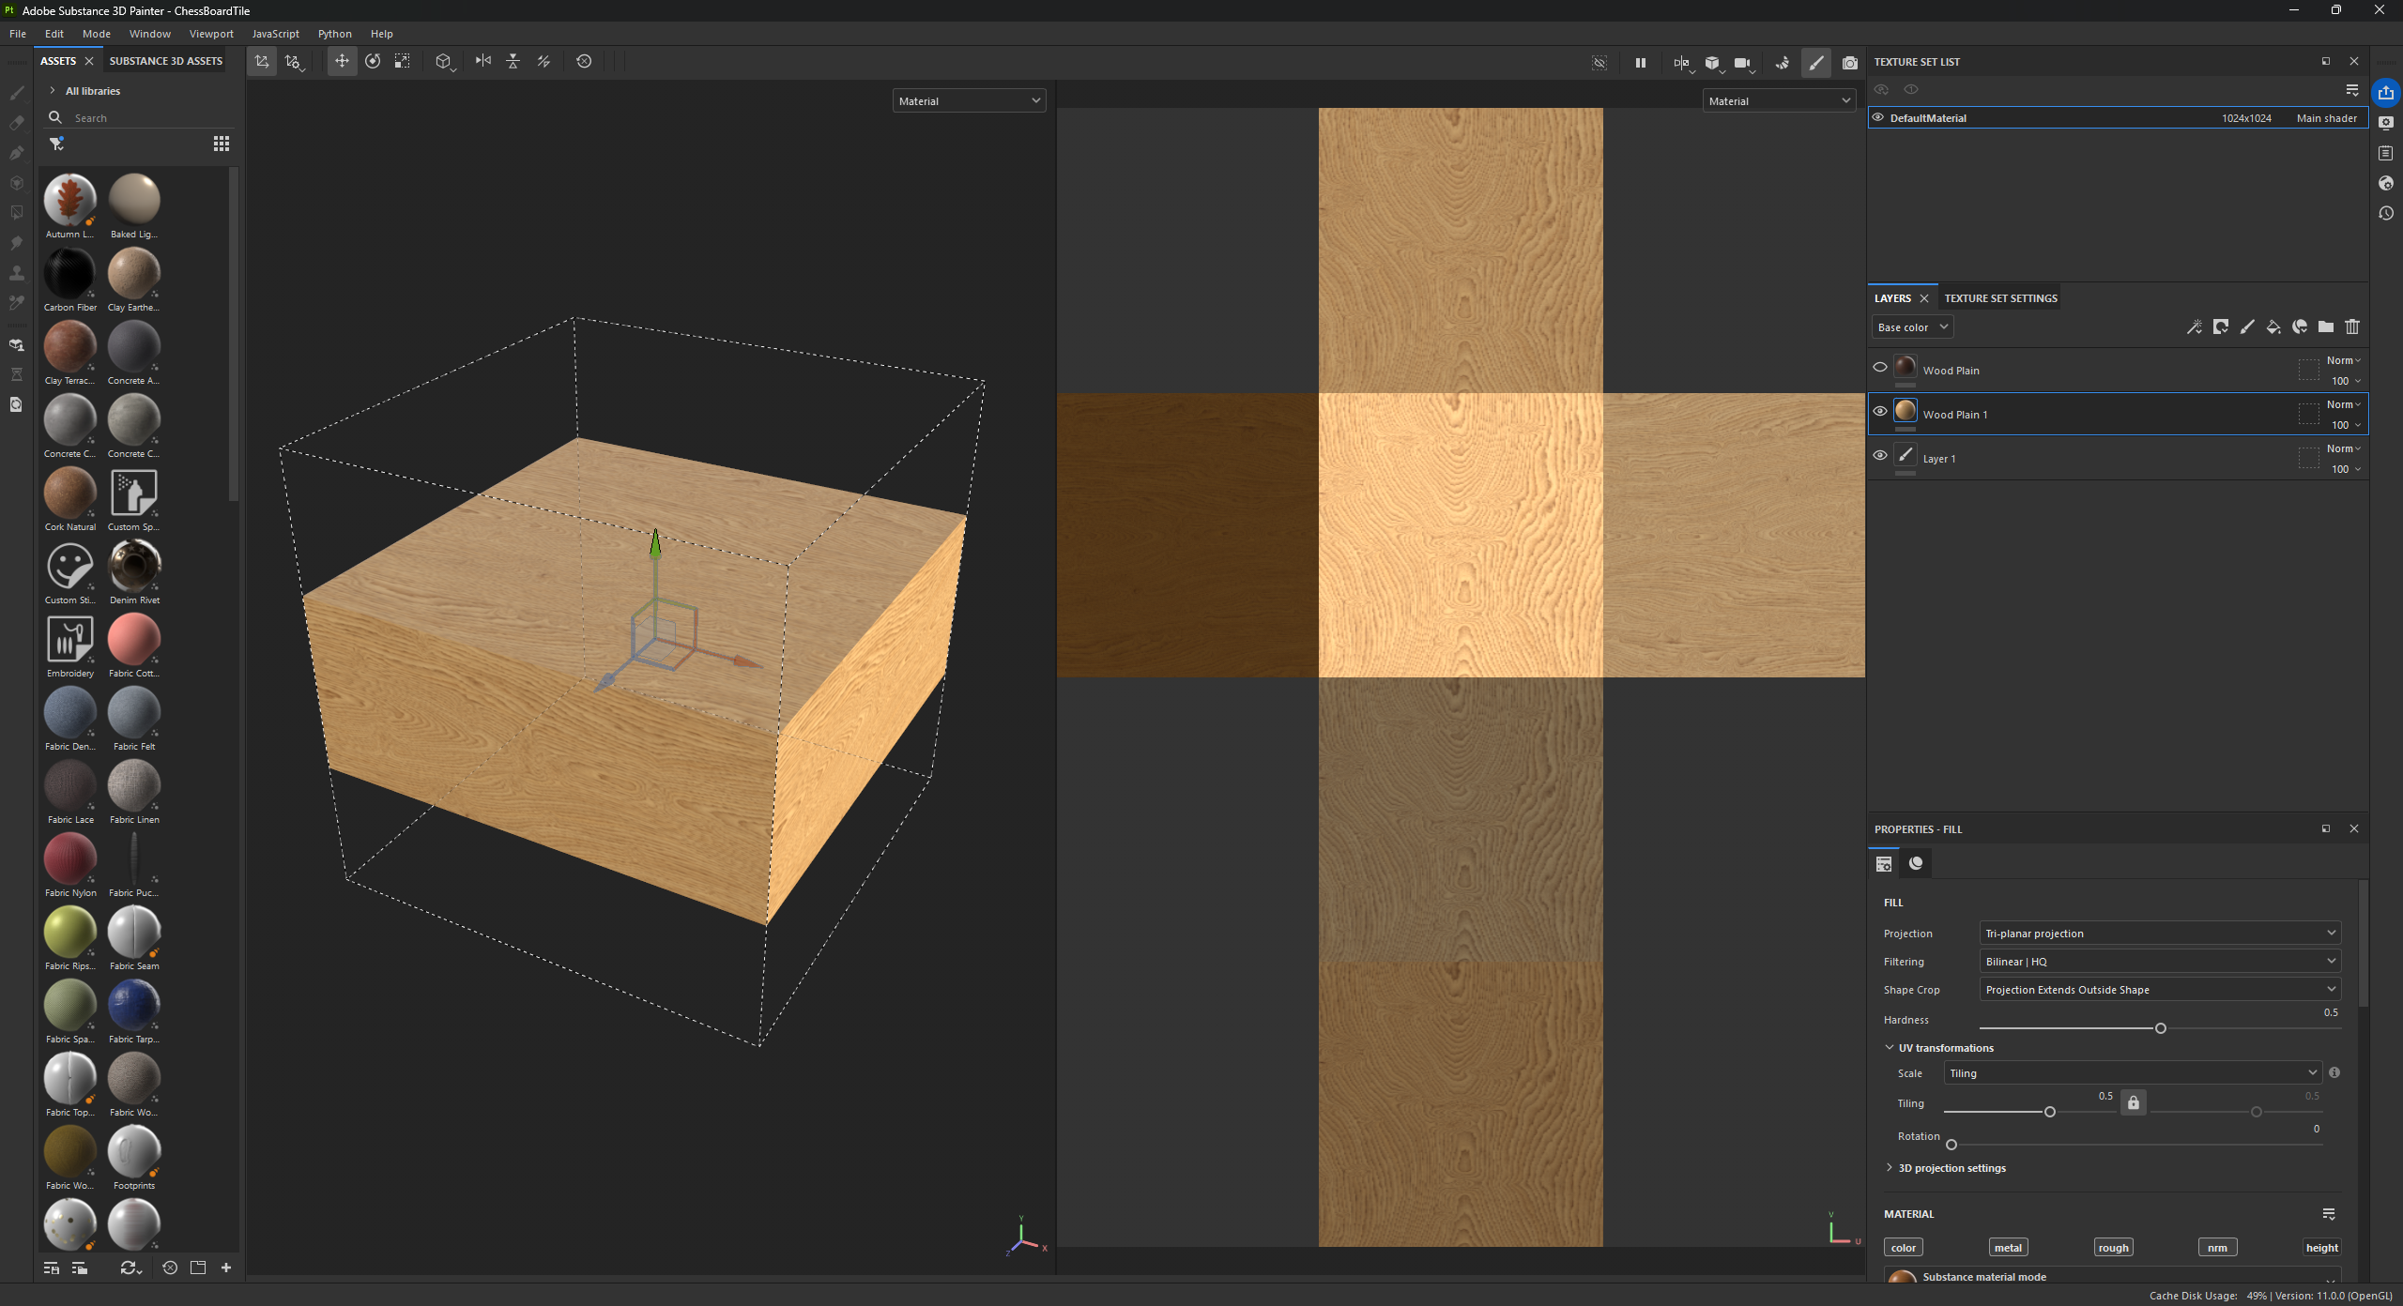Add a folder group in the Layers panel
The image size is (2403, 1306).
2325,326
